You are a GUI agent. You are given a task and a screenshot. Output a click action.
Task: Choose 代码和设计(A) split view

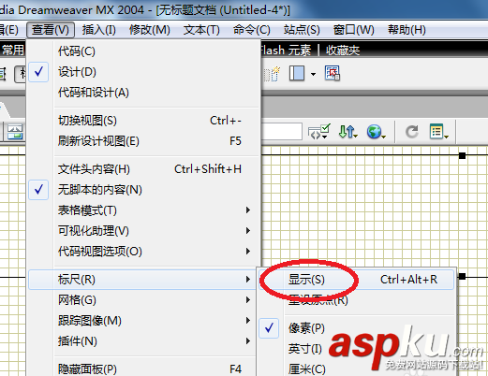click(144, 93)
